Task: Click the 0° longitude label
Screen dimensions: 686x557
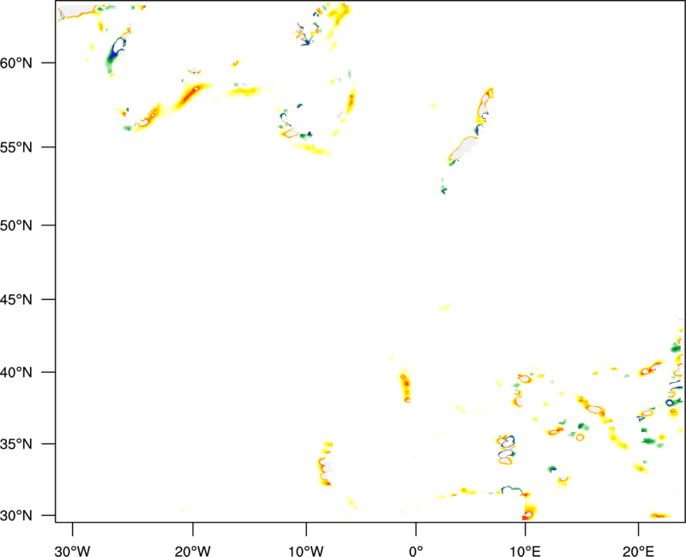Action: (416, 551)
